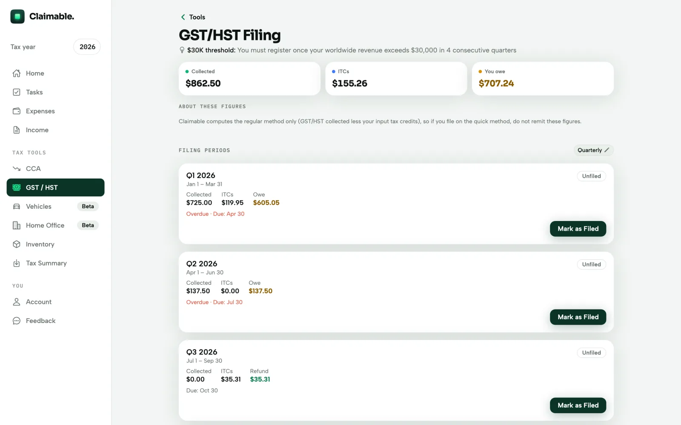The image size is (681, 425).
Task: Mark Q1 2026 as Filed
Action: tap(578, 229)
